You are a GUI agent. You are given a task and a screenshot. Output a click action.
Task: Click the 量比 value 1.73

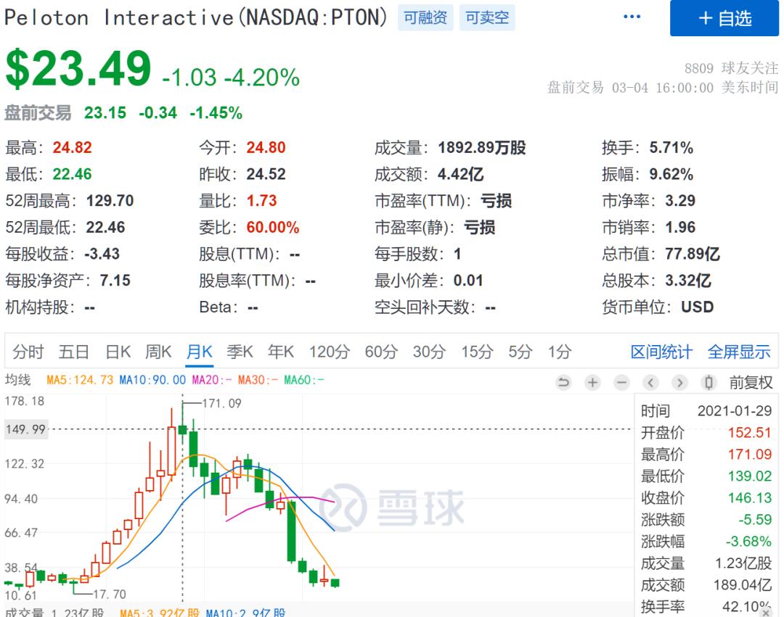point(261,201)
